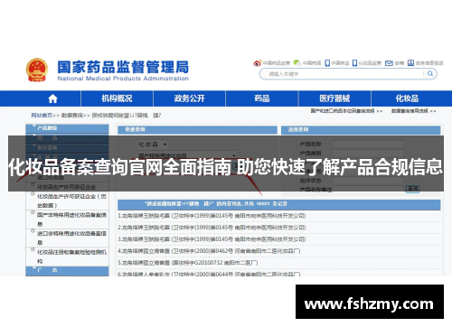Open result row 4 (2000)第0462号
Viewport: 452px width, 327px height.
click(x=209, y=251)
